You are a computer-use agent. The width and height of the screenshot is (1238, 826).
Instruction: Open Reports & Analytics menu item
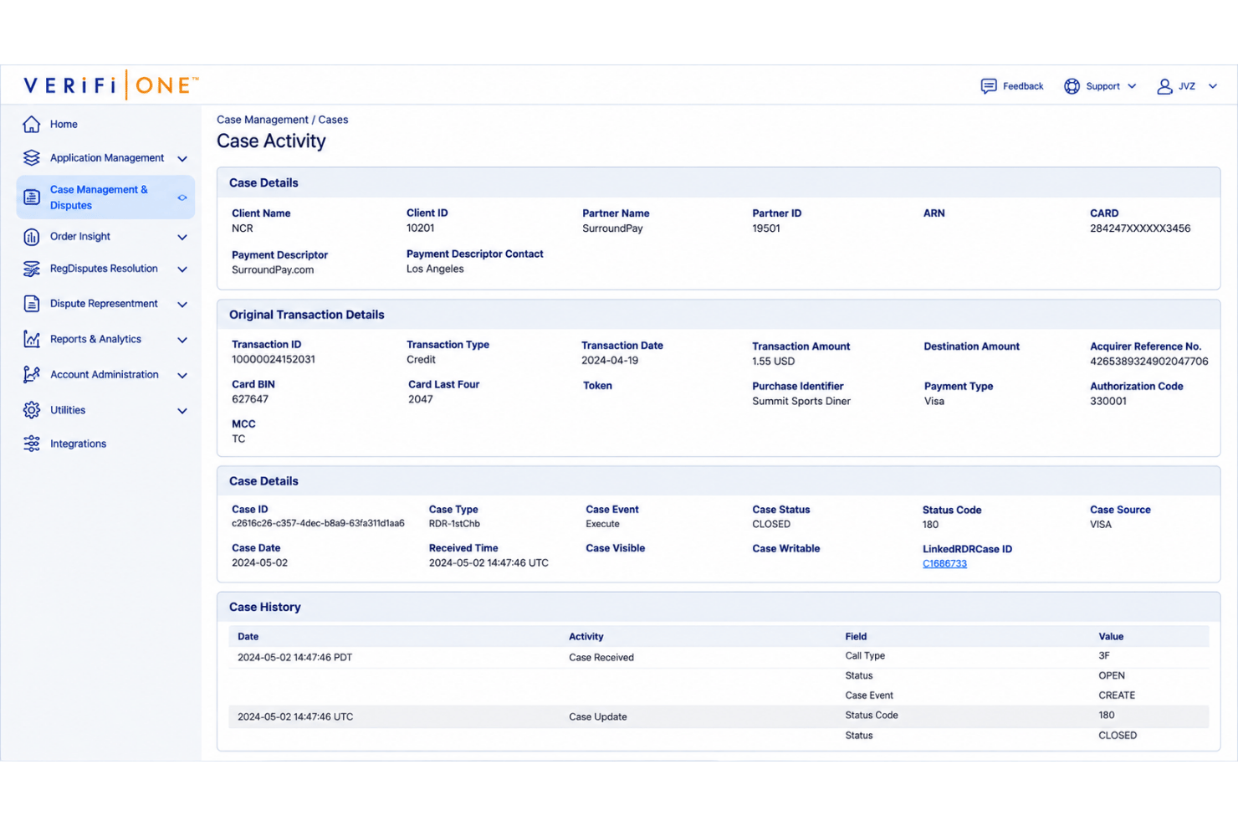(95, 339)
